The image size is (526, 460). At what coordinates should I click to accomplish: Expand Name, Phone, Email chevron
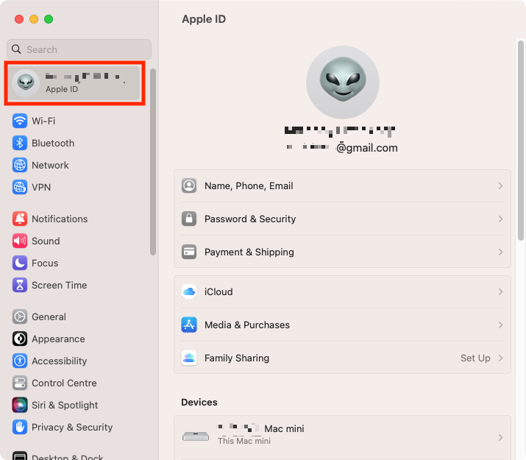[x=500, y=185]
